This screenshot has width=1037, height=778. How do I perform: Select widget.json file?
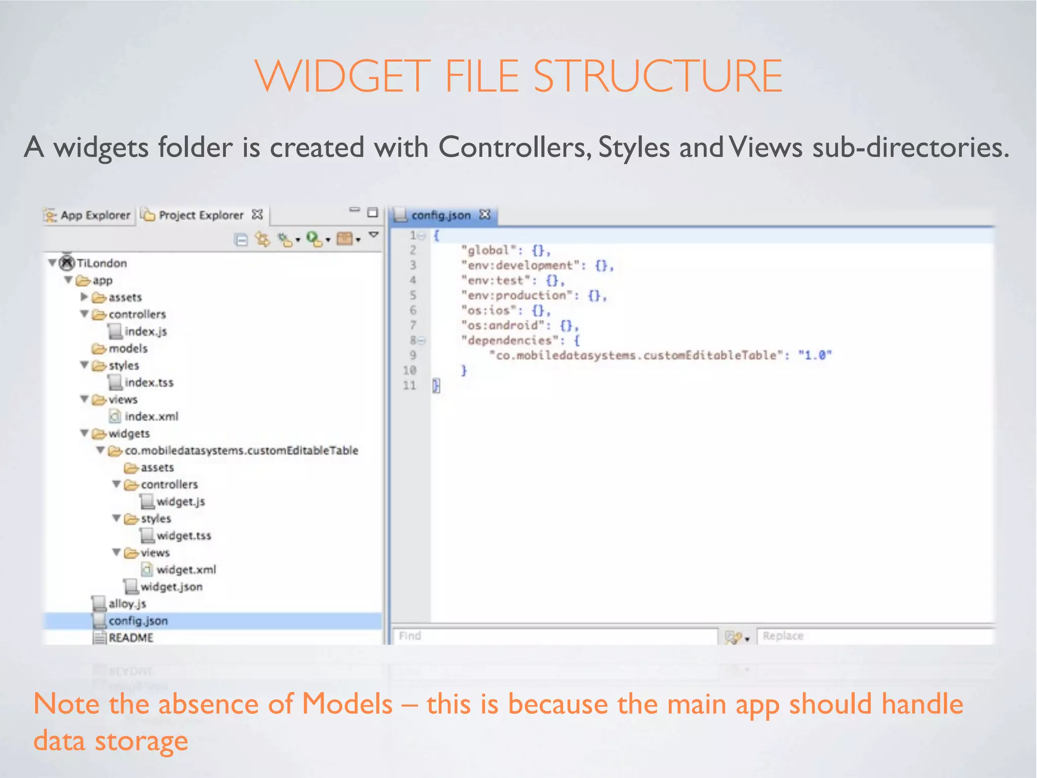coord(172,587)
